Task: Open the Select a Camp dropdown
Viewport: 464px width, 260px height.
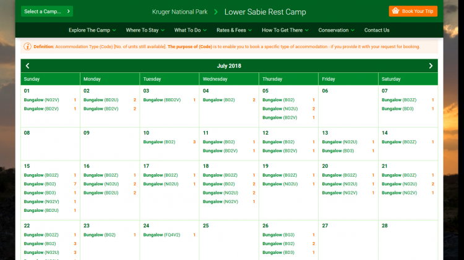Action: coord(47,11)
